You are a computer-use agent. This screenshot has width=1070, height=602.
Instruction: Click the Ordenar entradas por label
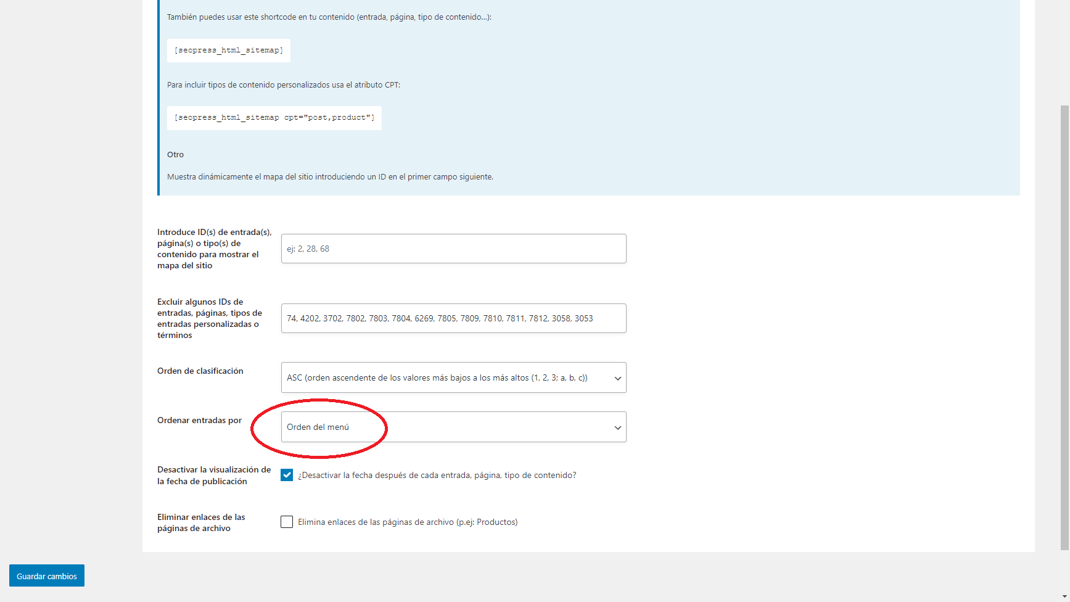(199, 420)
